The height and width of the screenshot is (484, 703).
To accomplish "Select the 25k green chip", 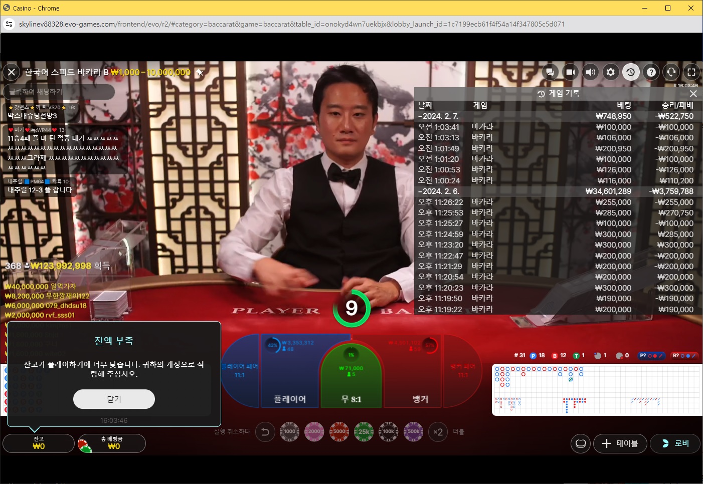I will point(364,431).
